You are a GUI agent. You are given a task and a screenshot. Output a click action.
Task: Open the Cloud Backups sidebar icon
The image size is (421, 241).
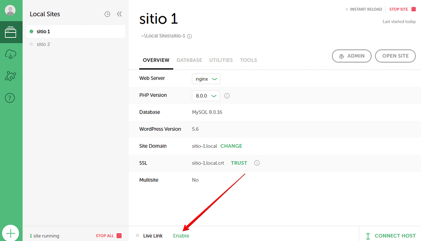(x=10, y=54)
